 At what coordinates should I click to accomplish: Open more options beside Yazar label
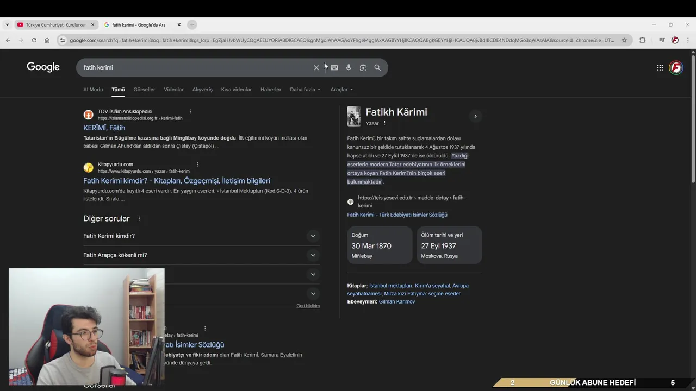click(384, 123)
